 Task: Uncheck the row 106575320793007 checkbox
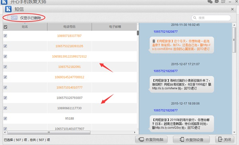(x=5, y=98)
